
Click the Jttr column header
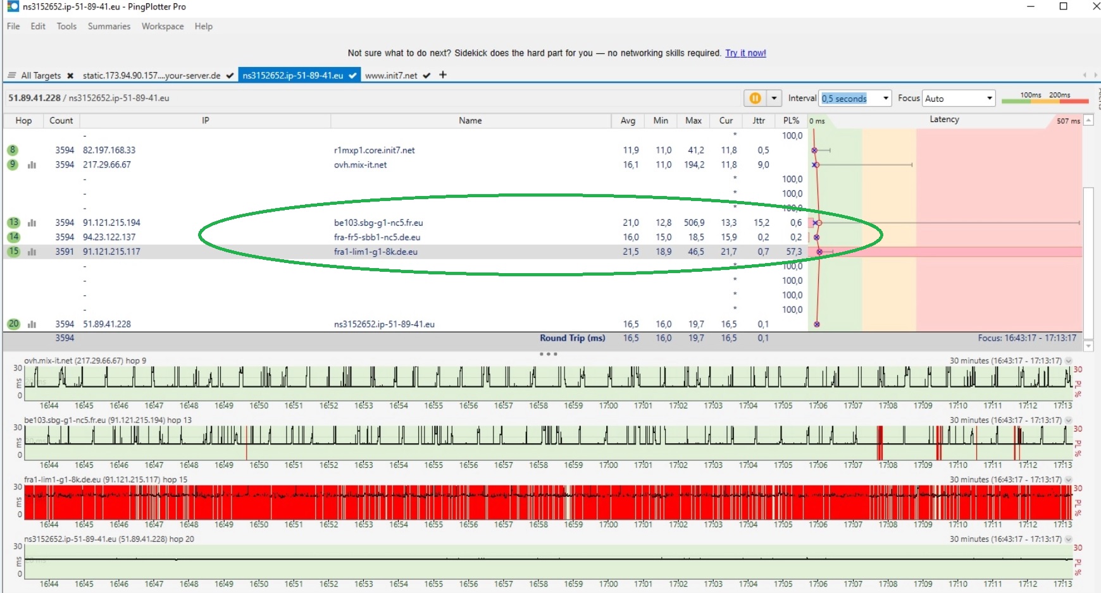point(759,121)
